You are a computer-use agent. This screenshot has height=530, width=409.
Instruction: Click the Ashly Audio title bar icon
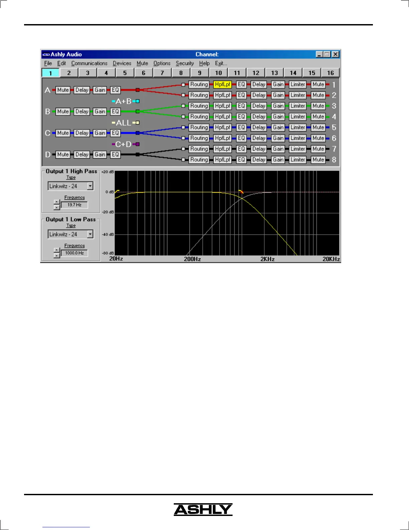(46, 54)
